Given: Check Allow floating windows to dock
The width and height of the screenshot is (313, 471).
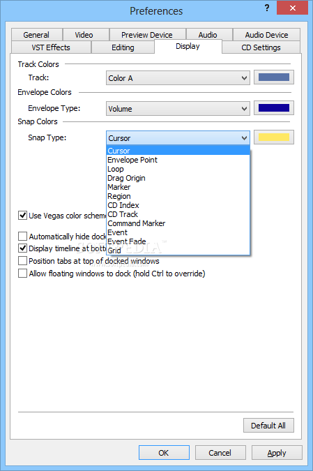Looking at the screenshot, I should click(x=23, y=273).
